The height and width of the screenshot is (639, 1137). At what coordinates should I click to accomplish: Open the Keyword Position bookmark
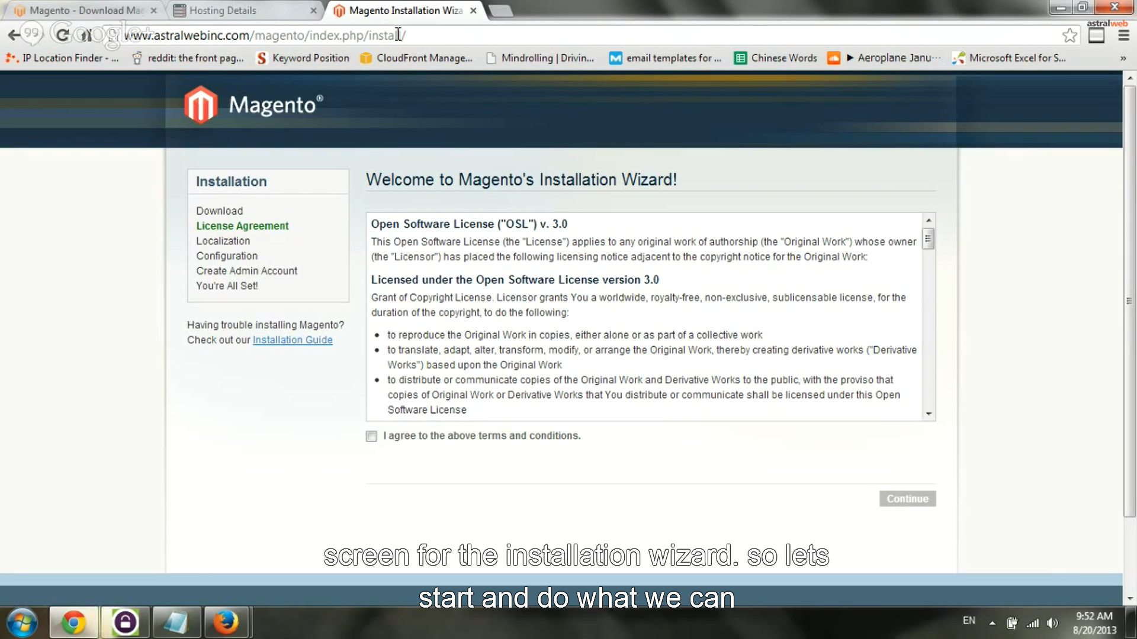[x=303, y=58]
